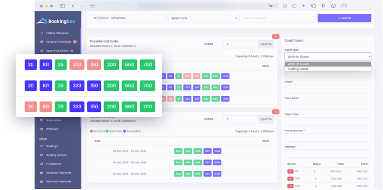383x190 pixels.
Task: Open Received Payments in sidebar menu
Action: [x=59, y=173]
